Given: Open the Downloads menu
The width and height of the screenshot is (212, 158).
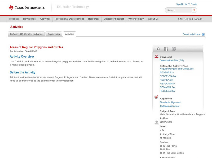Looking at the screenshot, I should [x=29, y=19].
